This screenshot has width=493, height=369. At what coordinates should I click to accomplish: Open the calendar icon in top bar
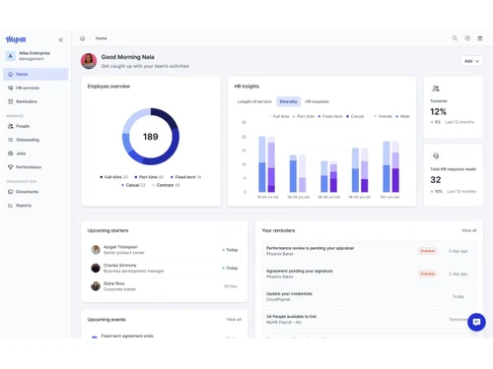coord(480,38)
